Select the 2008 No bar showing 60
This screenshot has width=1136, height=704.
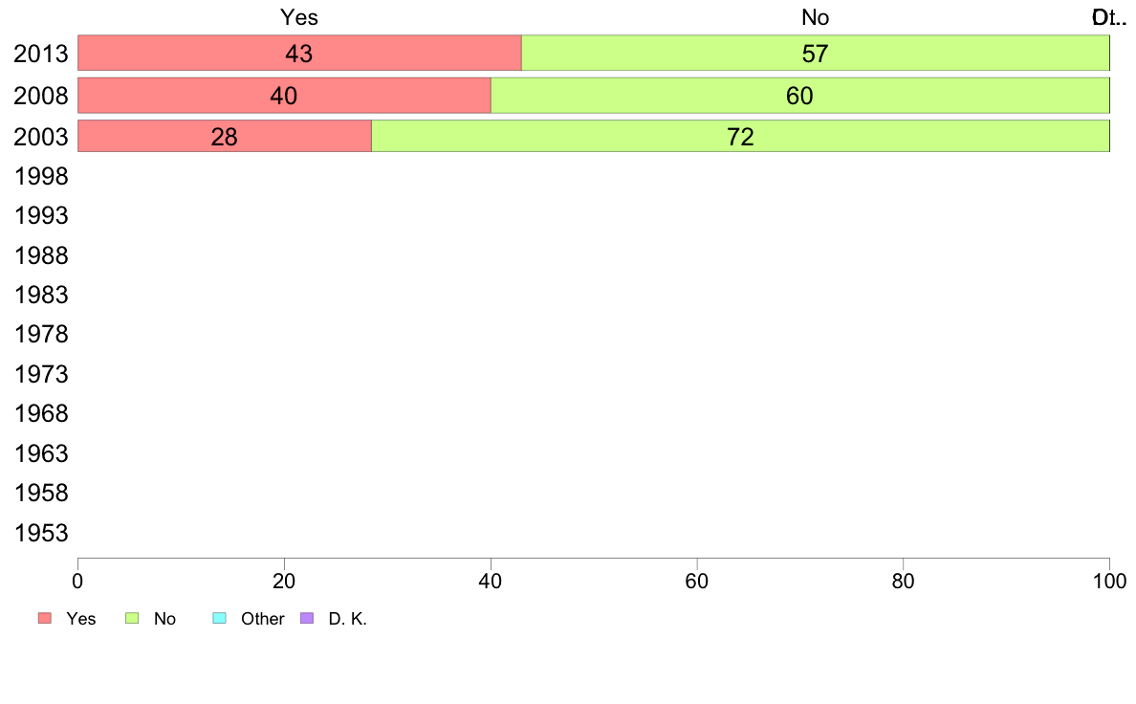800,95
